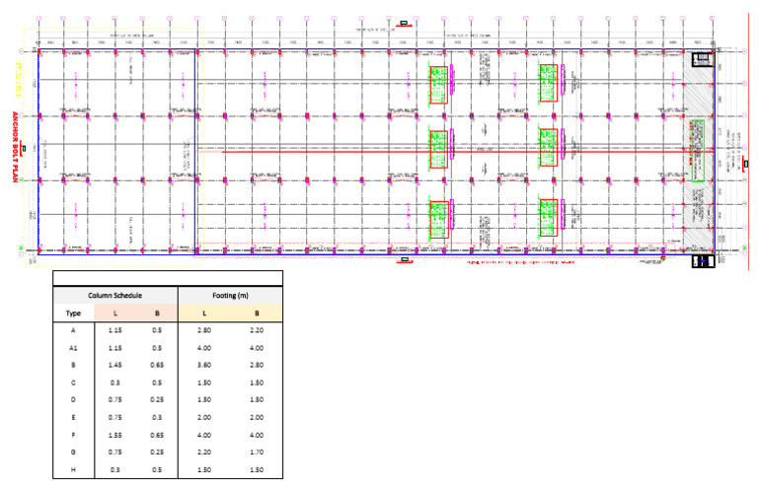The image size is (758, 490).
Task: Select the 'Footing (m)' header cell
Action: 231,296
